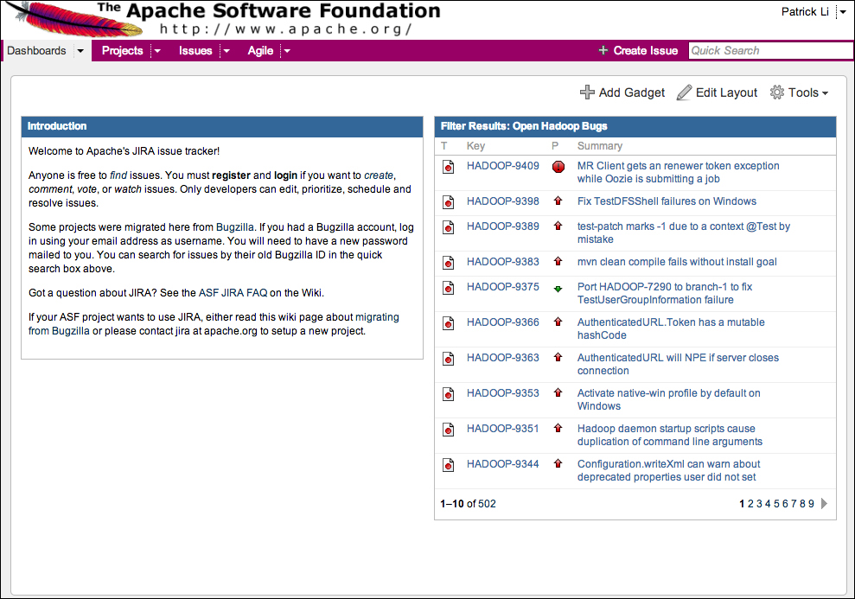Click the bug type icon for HADOOP-9389
Viewport: 855px width, 599px height.
tap(448, 227)
